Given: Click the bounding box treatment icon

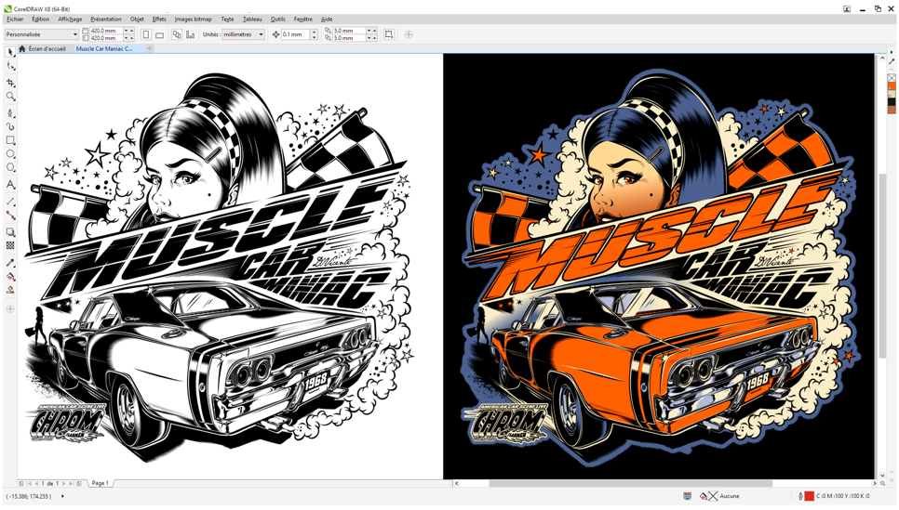Looking at the screenshot, I should (389, 34).
